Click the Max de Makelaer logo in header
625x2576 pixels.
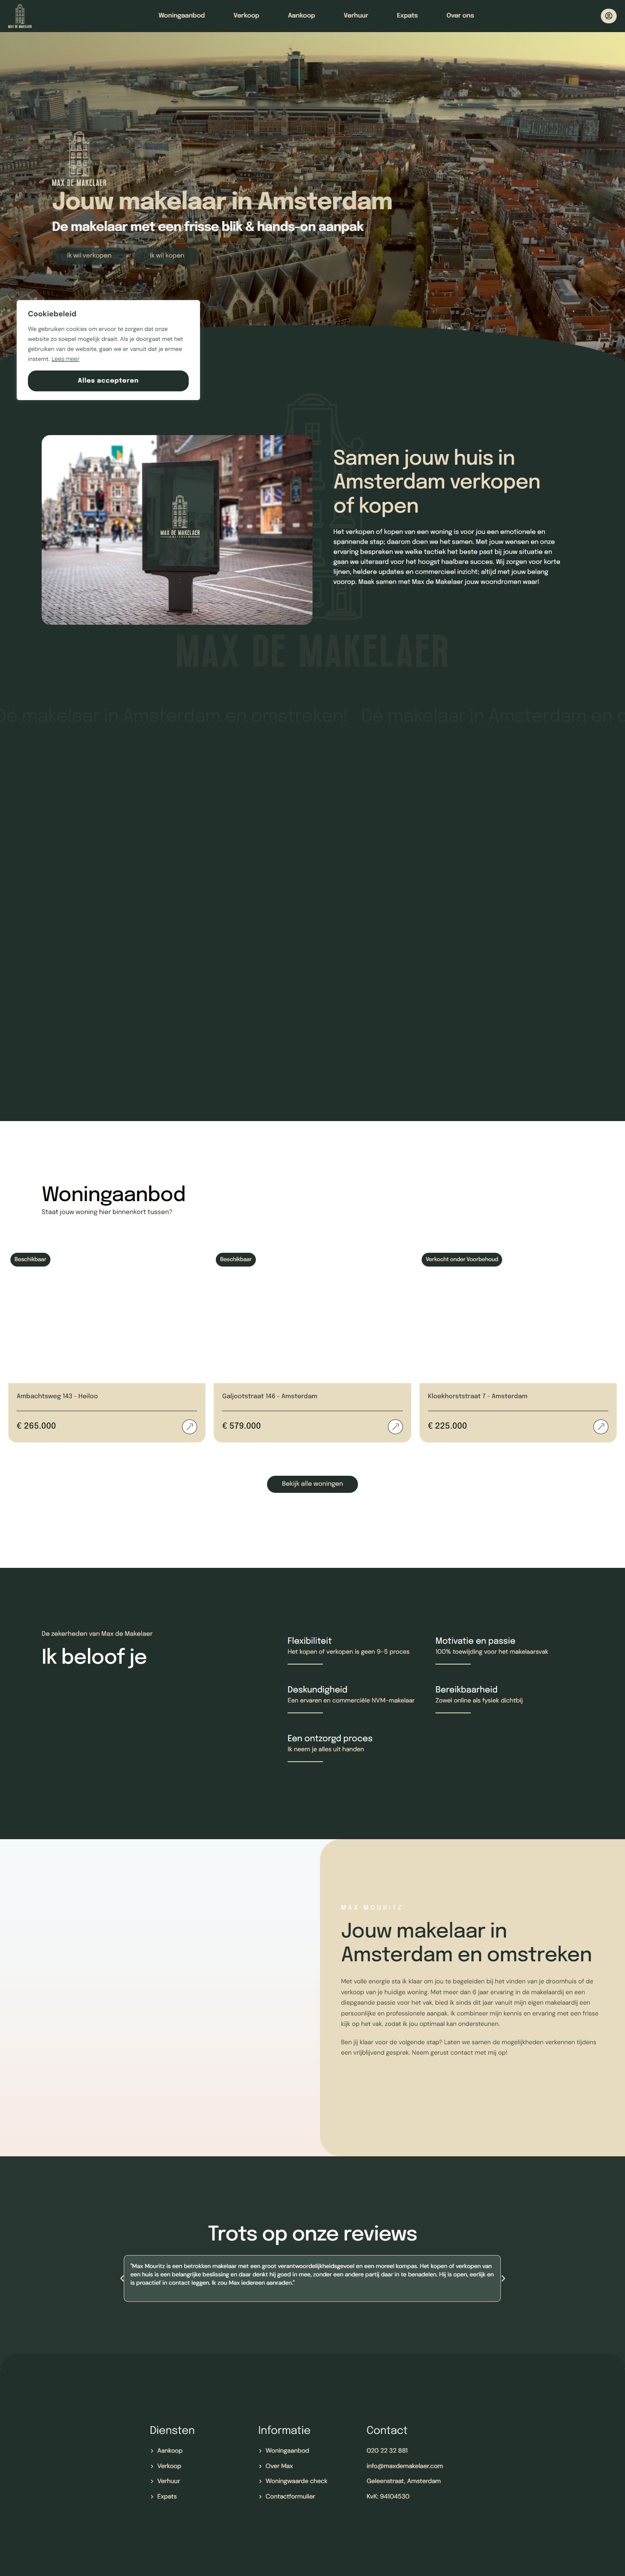tap(20, 16)
